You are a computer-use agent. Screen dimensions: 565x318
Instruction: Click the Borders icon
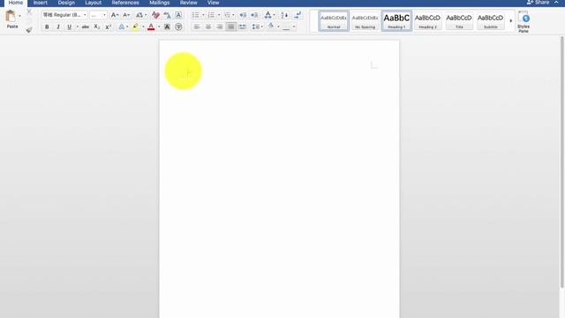click(x=286, y=27)
